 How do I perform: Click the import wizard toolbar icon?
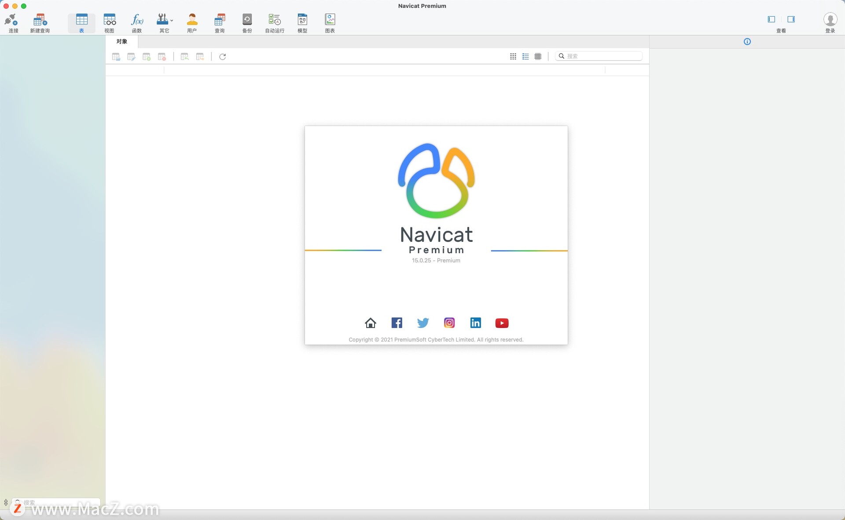point(185,57)
